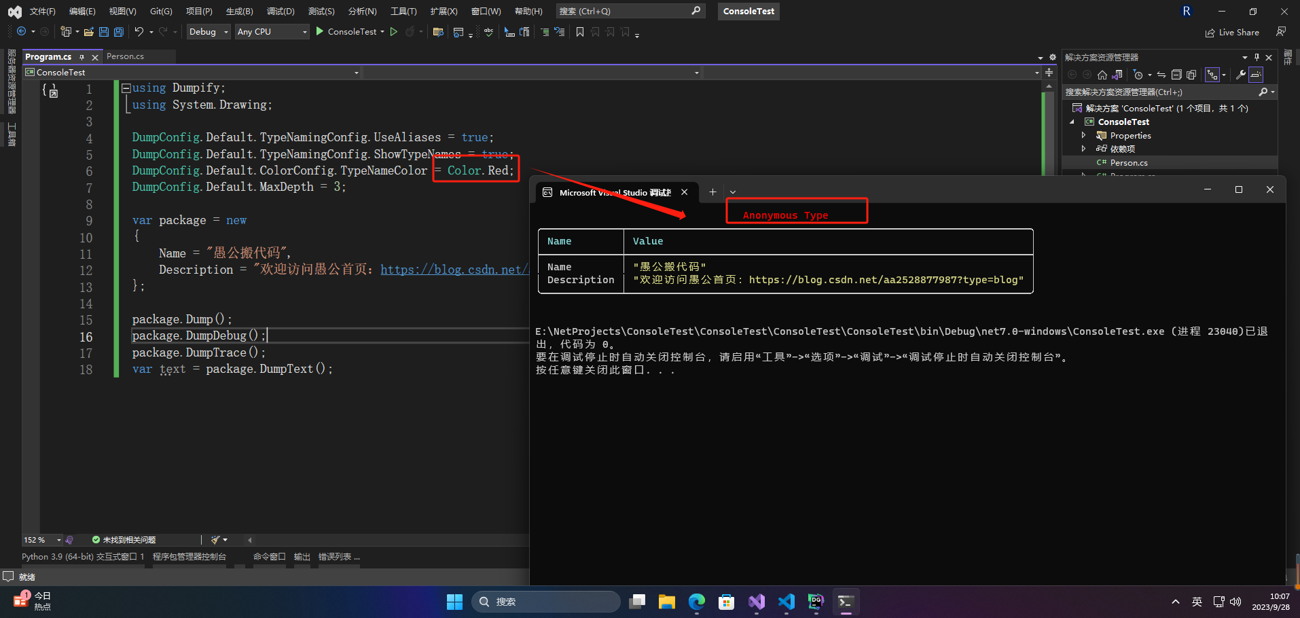The height and width of the screenshot is (618, 1300).
Task: Open the Solution Explorer window options dropdown arrow
Action: click(x=1245, y=57)
